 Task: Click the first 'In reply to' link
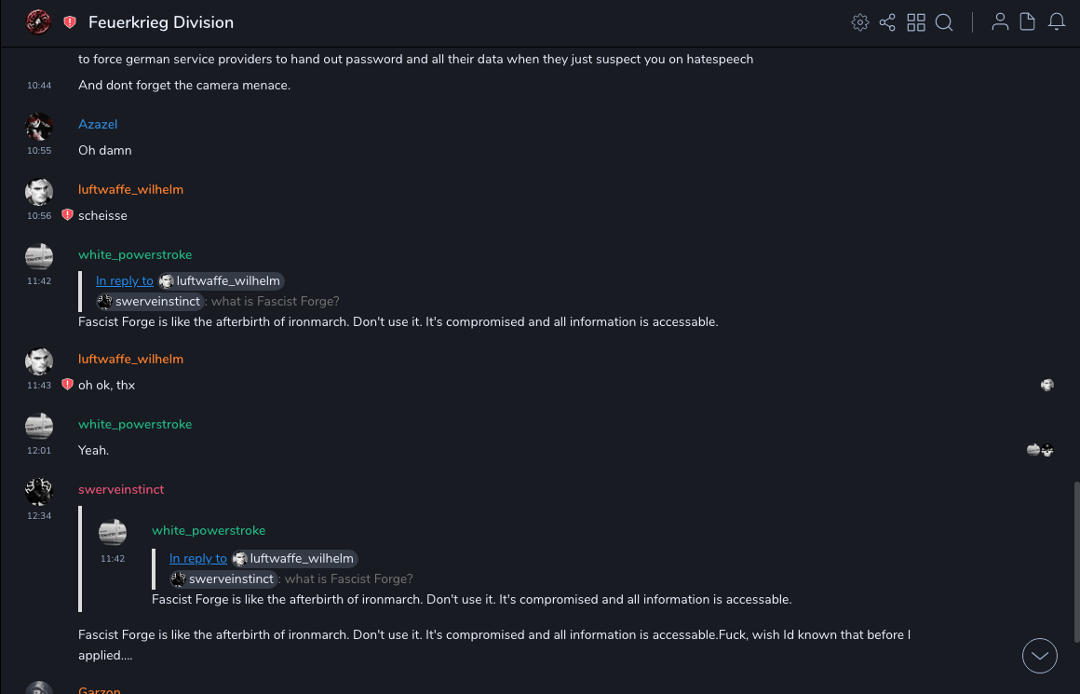125,281
